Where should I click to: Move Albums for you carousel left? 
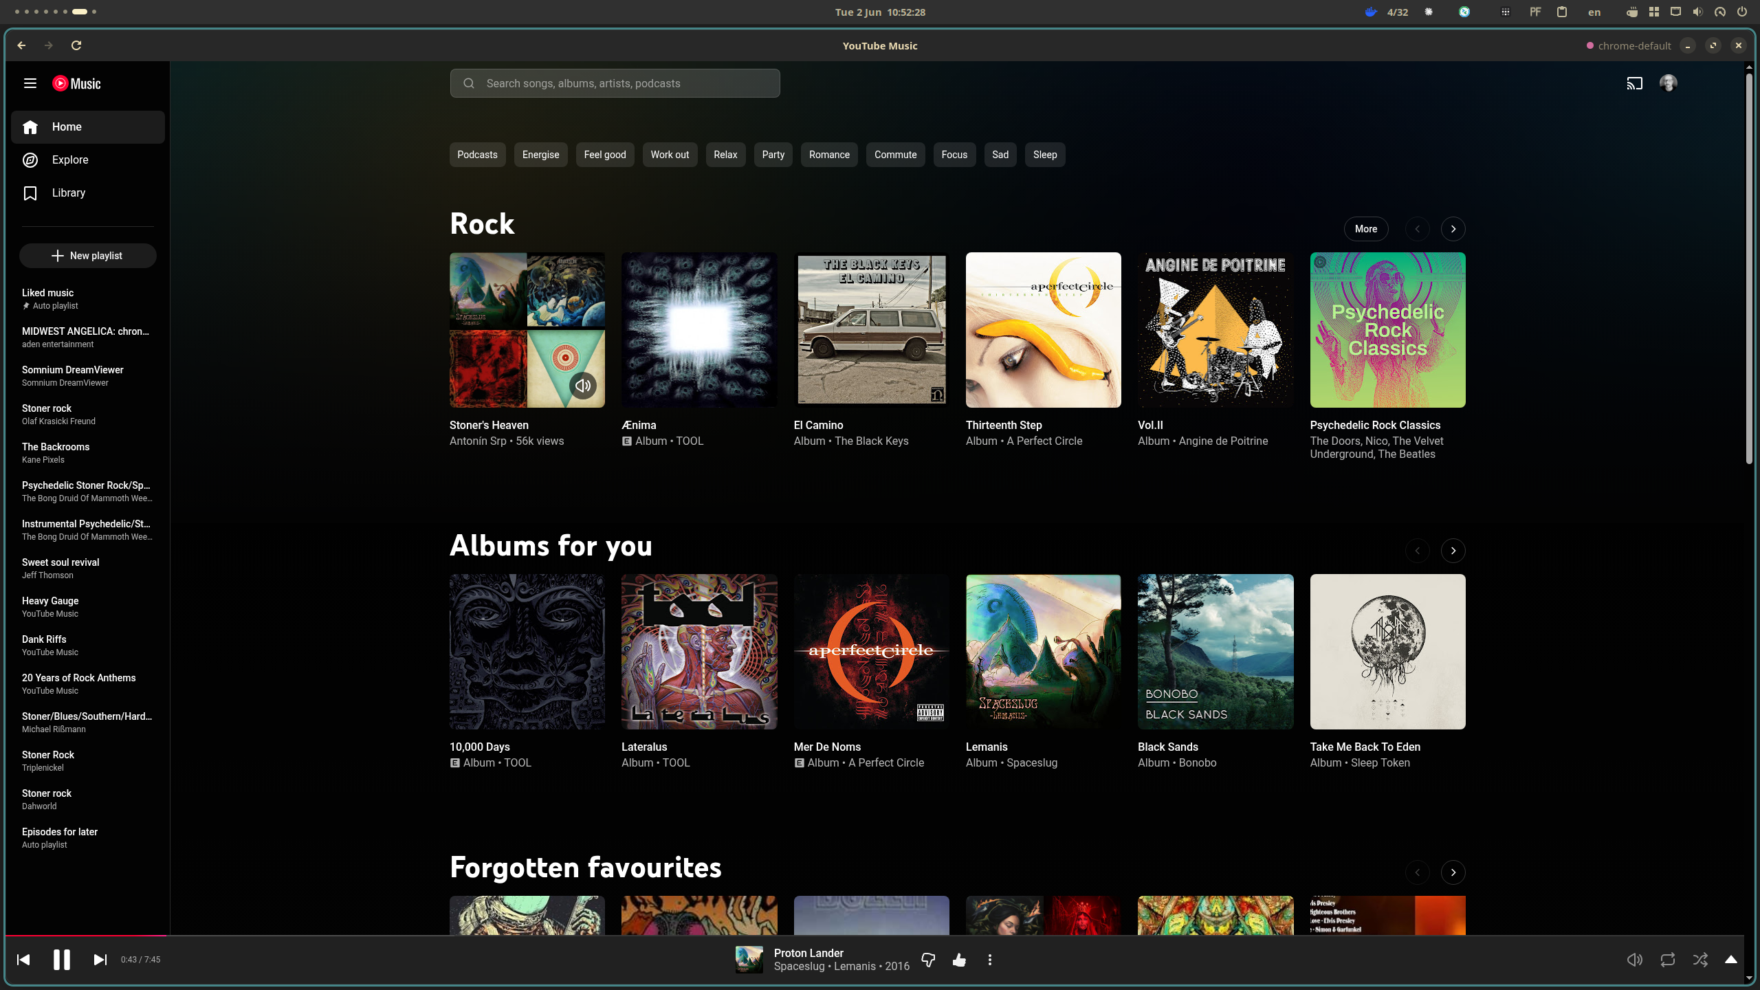(x=1418, y=551)
